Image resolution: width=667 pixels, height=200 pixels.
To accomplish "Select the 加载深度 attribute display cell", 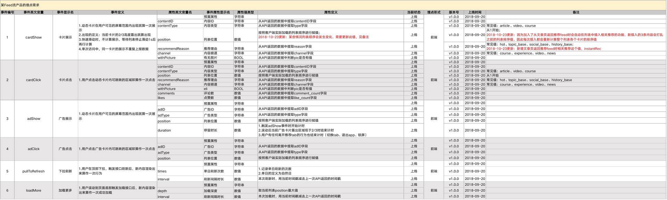I will pyautogui.click(x=218, y=191).
